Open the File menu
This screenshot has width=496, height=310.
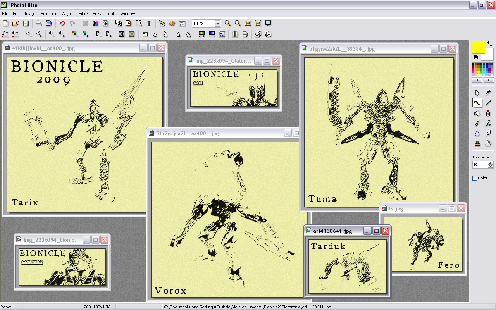click(x=5, y=14)
